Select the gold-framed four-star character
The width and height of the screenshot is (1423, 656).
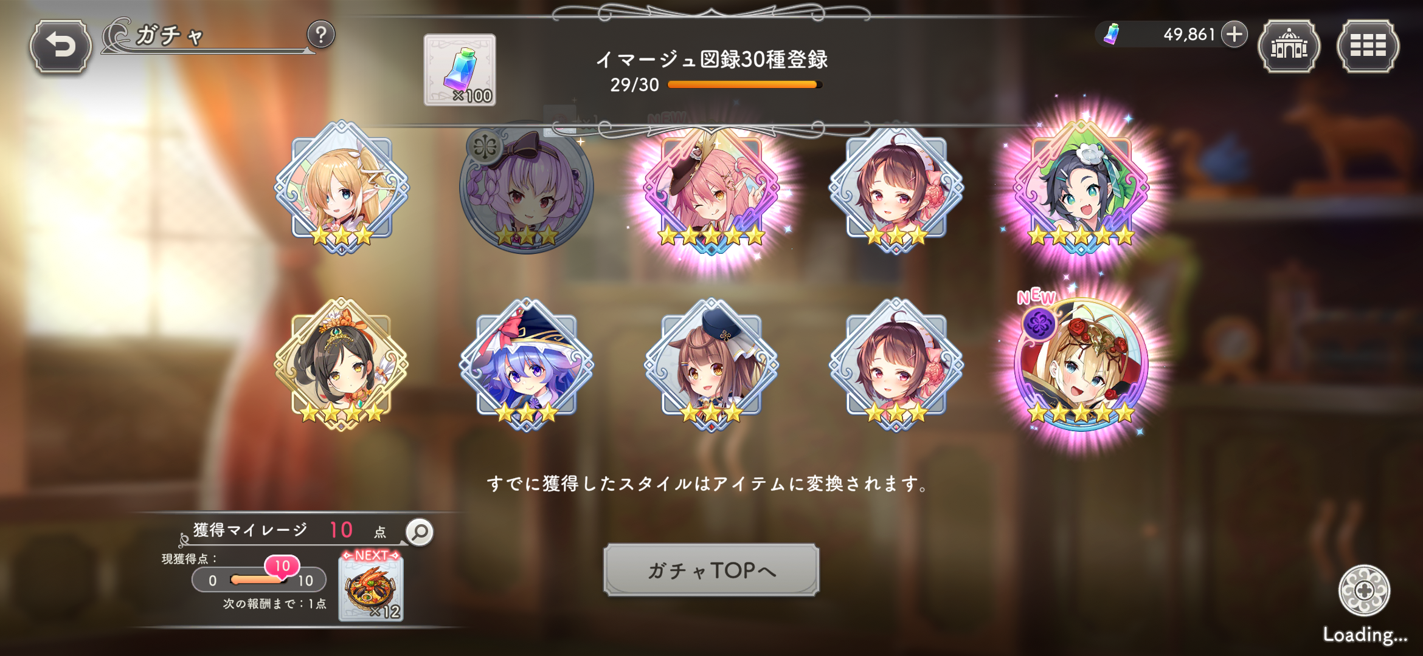[342, 364]
